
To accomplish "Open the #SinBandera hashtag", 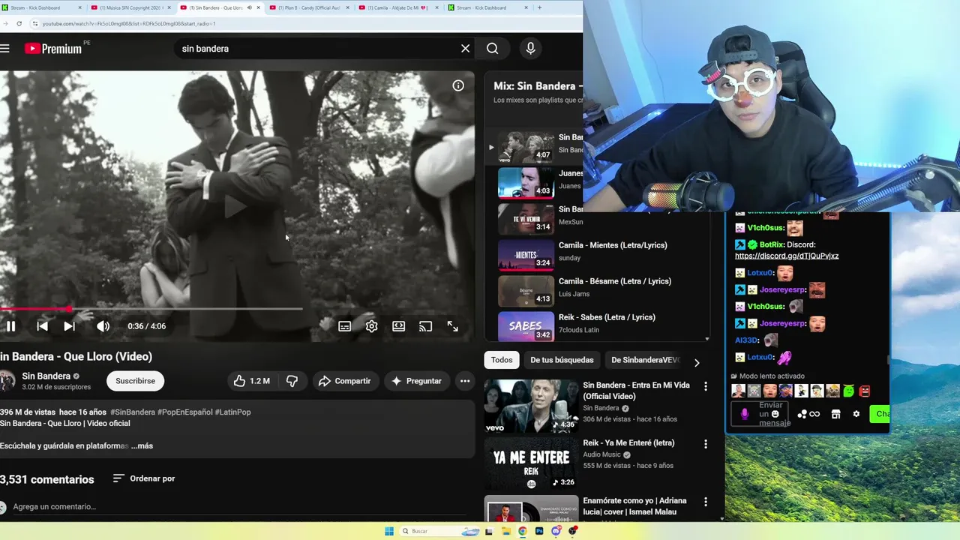I will (133, 412).
